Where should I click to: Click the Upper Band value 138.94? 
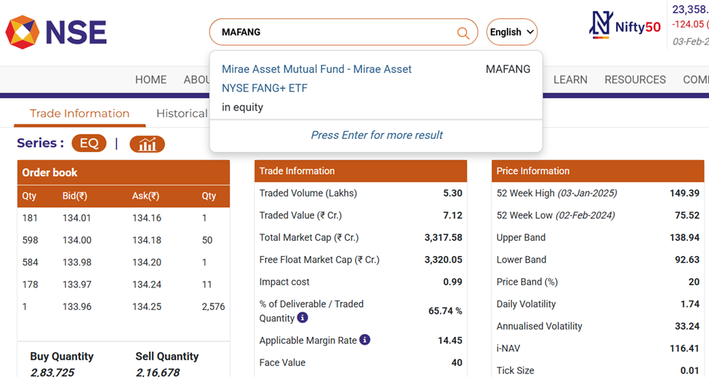point(684,237)
